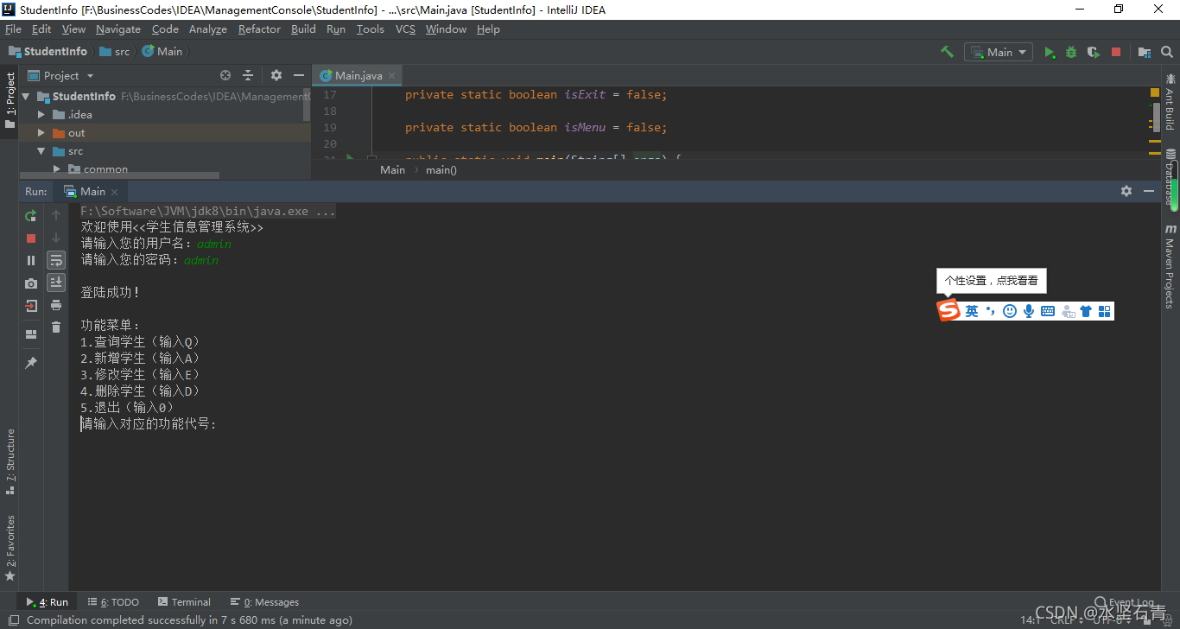This screenshot has height=629, width=1180.
Task: Open the 7: Structure side panel
Action: [10, 461]
